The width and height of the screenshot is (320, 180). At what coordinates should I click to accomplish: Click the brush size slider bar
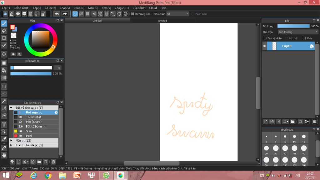click(31, 68)
